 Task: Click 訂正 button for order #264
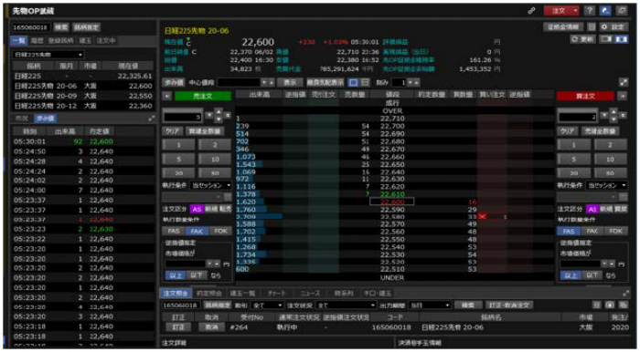pos(179,327)
